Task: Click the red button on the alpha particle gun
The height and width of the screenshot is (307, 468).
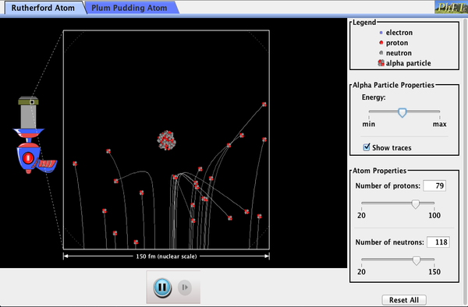Action: [x=28, y=157]
